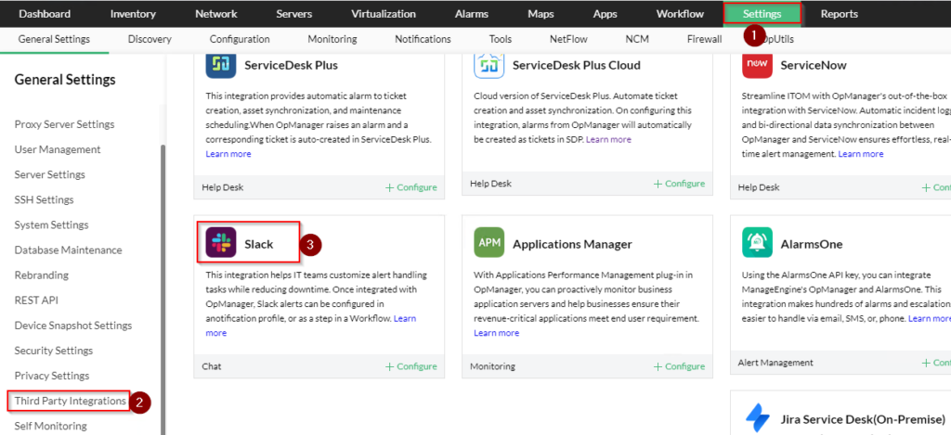Viewport: 951px width, 435px height.
Task: Open the Virtualization menu
Action: point(384,14)
